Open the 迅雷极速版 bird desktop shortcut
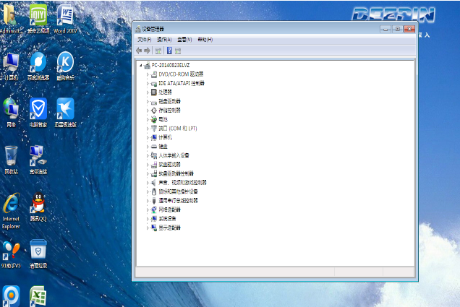 (x=65, y=113)
